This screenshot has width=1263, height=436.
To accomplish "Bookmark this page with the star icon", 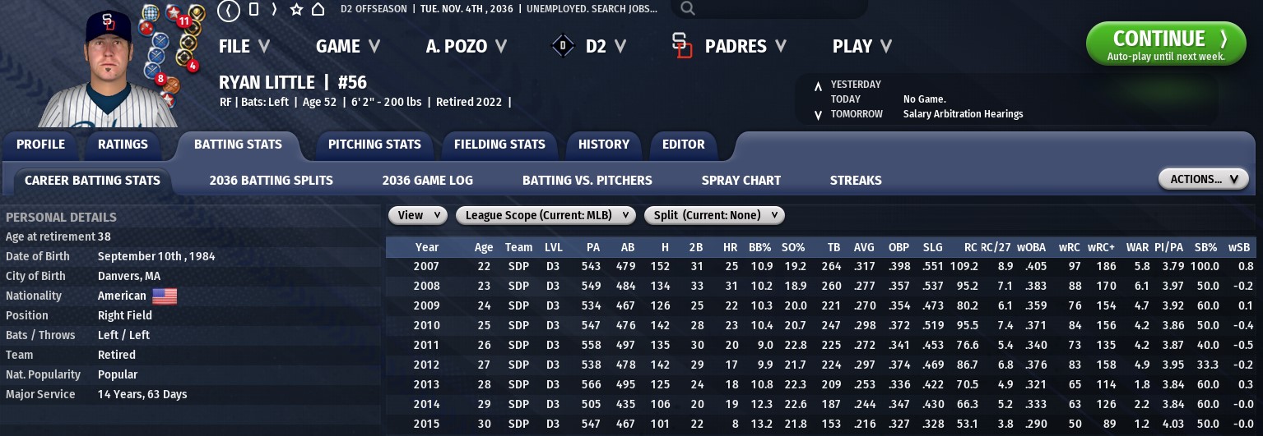I will coord(296,10).
